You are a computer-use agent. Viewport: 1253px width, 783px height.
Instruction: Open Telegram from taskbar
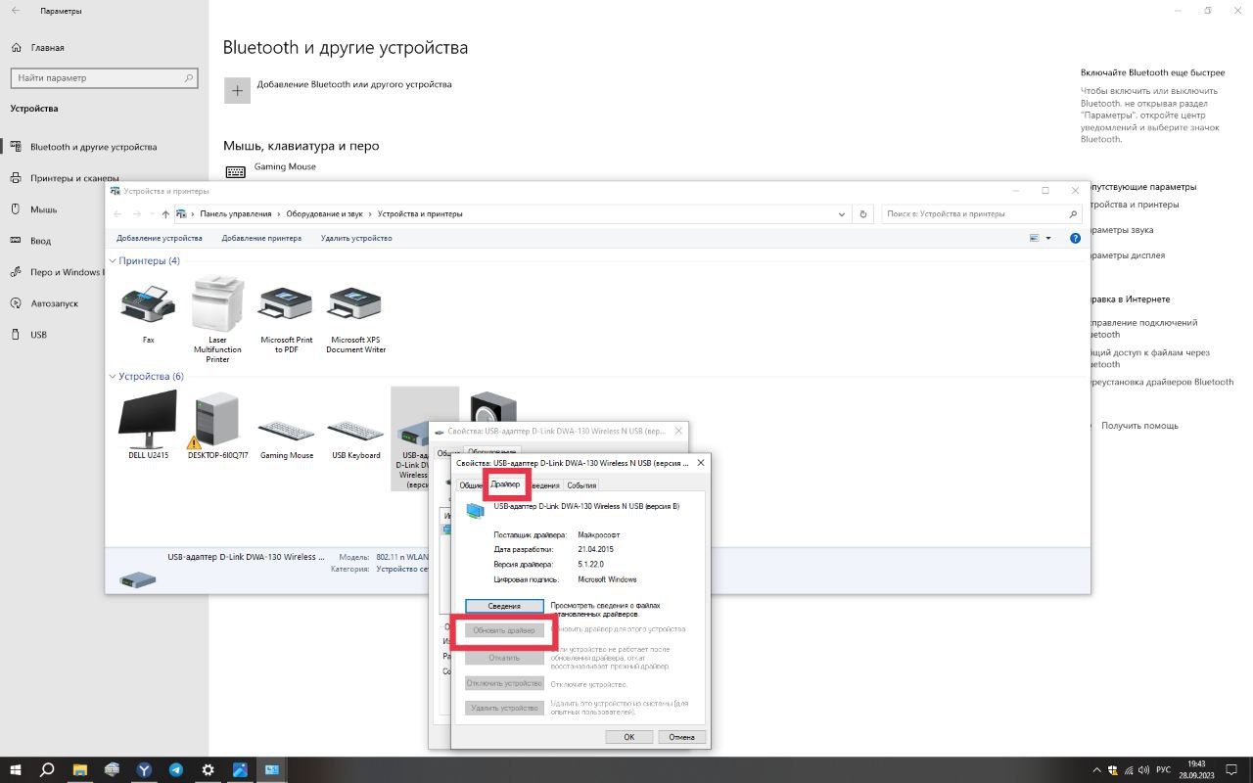176,770
